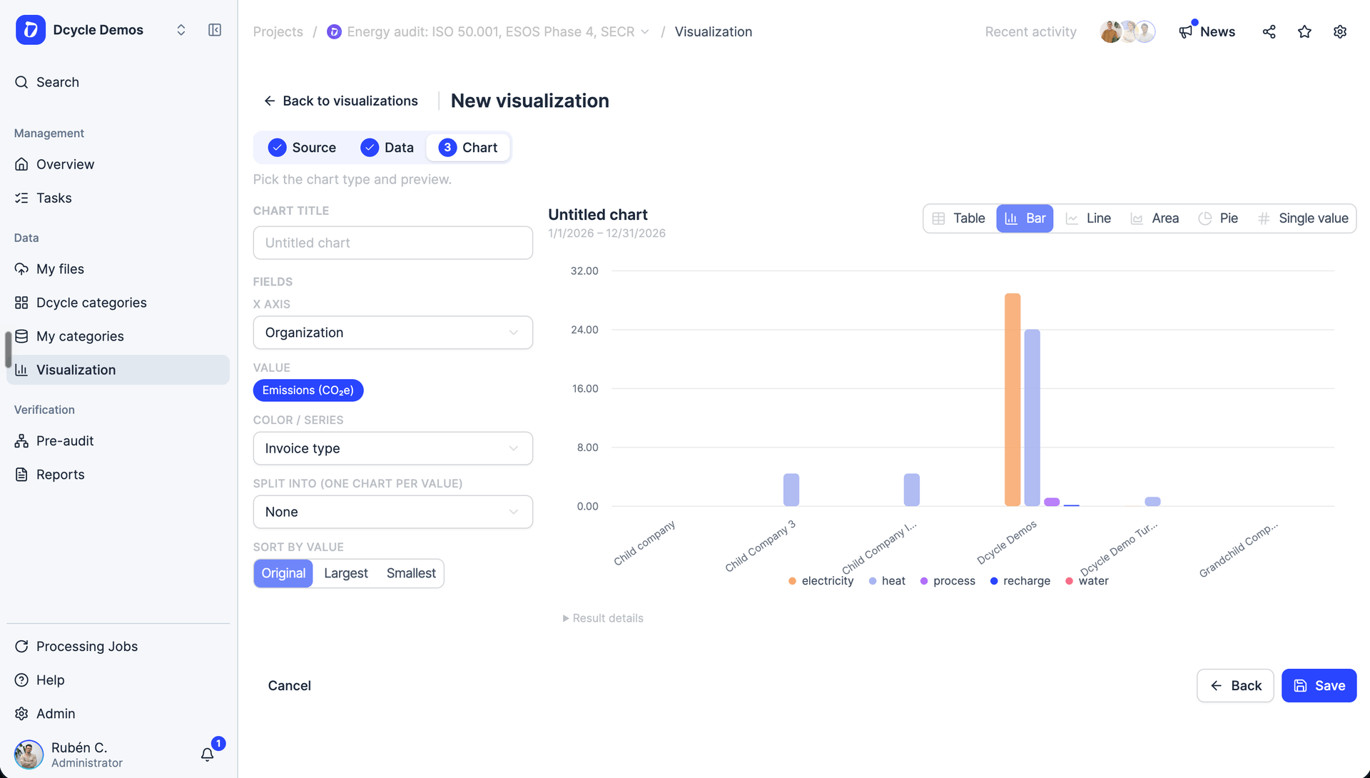Open the Dcycle Demos organization switcher
1370x778 pixels.
point(181,30)
